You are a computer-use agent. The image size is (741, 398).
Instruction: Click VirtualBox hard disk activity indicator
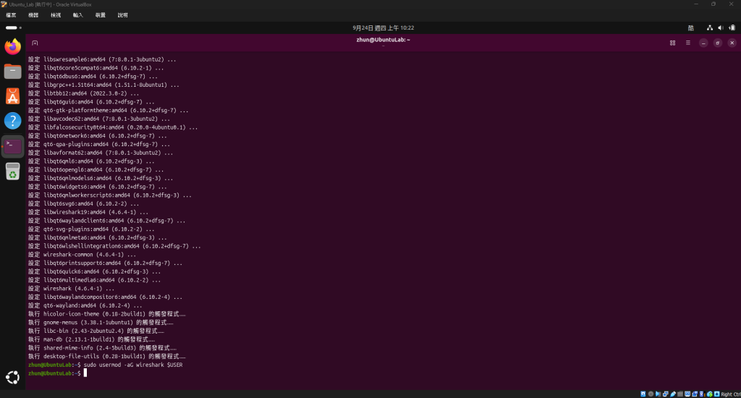coord(643,394)
